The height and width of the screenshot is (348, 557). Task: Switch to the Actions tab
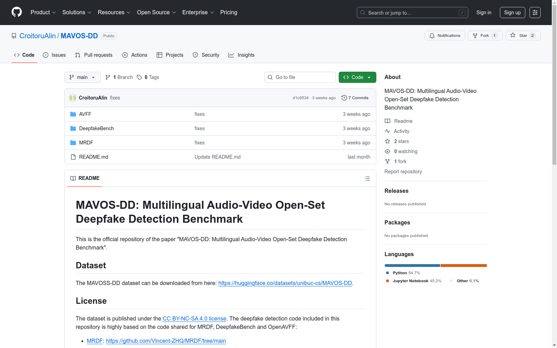[135, 55]
